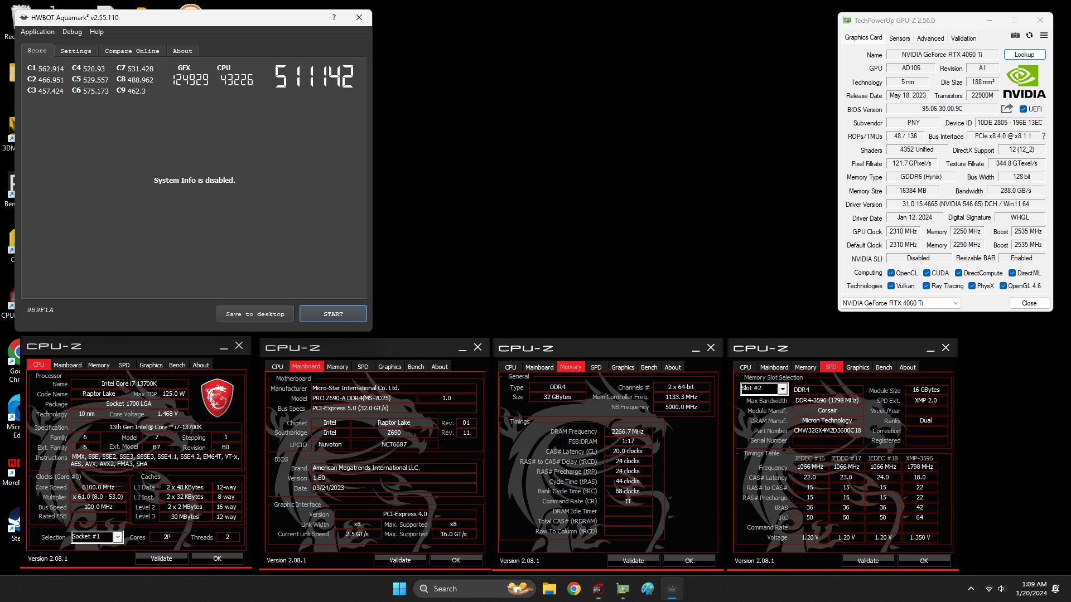This screenshot has width=1071, height=602.
Task: Click the active HWBOT taskbar icon
Action: coord(672,589)
